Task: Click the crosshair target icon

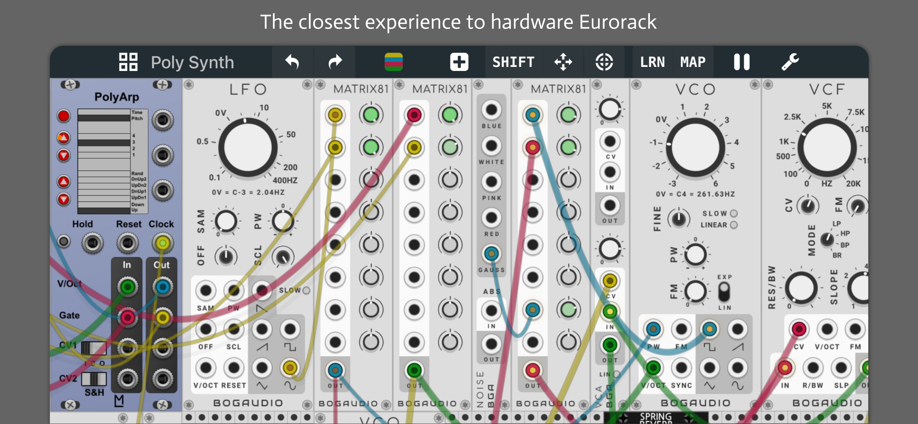Action: coord(604,62)
